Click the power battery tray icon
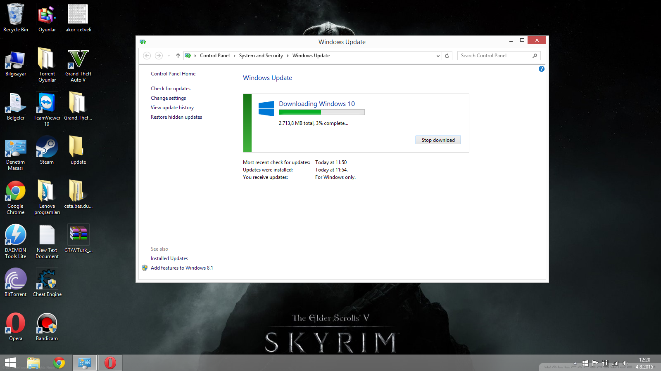The height and width of the screenshot is (371, 661). 605,363
